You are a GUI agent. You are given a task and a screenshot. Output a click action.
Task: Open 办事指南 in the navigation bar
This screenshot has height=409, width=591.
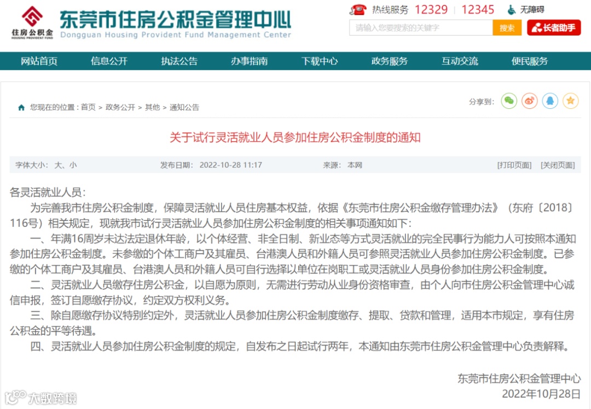pyautogui.click(x=250, y=61)
